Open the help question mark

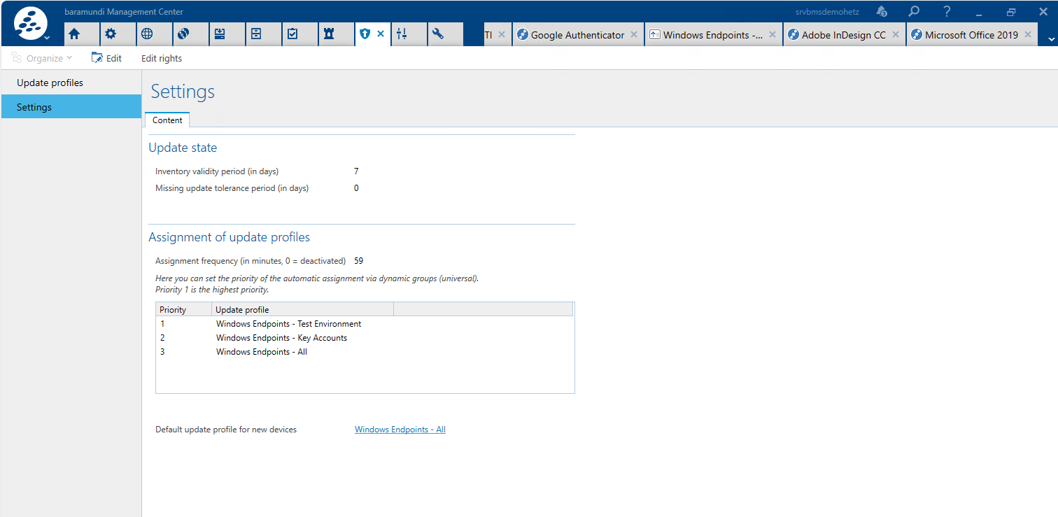947,12
